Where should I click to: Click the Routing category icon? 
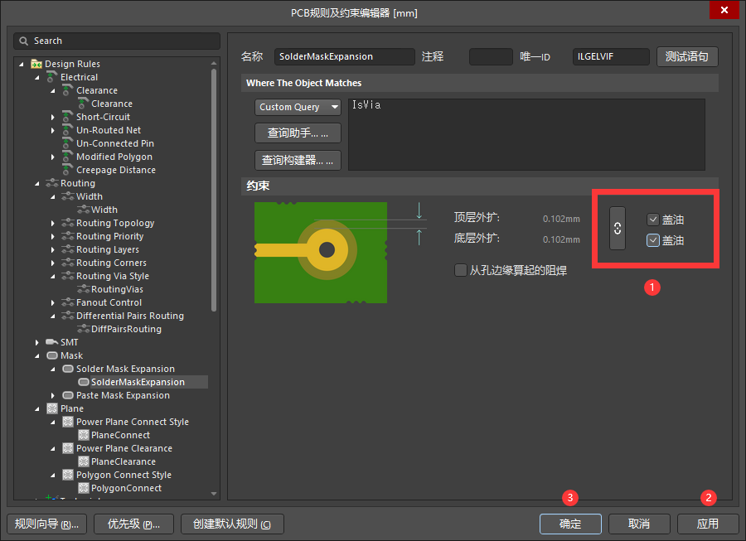52,183
